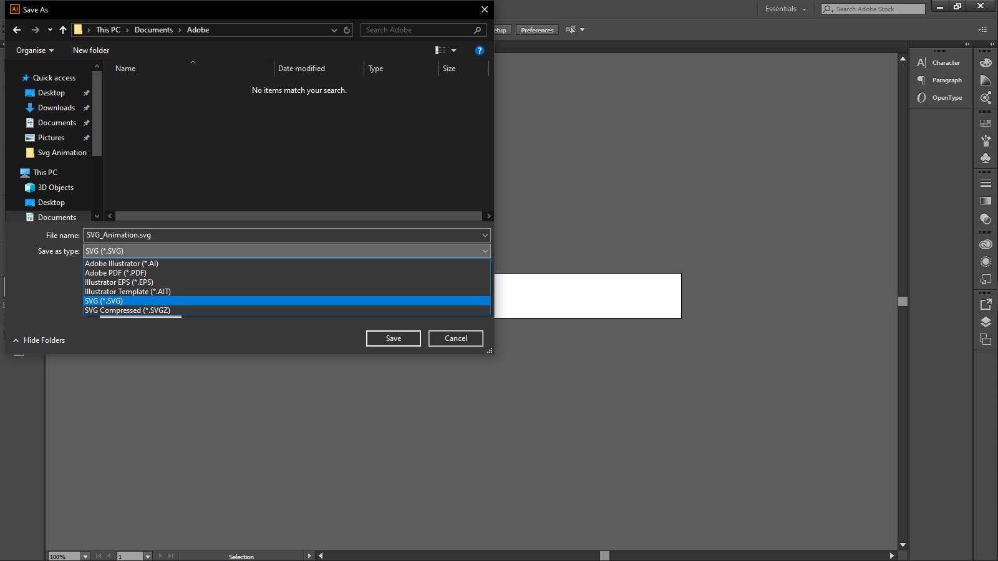Open the Paragraph panel

click(939, 80)
